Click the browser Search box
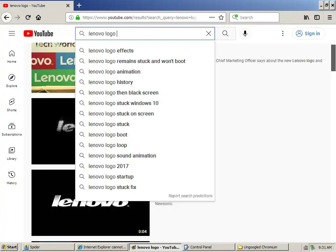The image size is (336, 252). tap(254, 18)
